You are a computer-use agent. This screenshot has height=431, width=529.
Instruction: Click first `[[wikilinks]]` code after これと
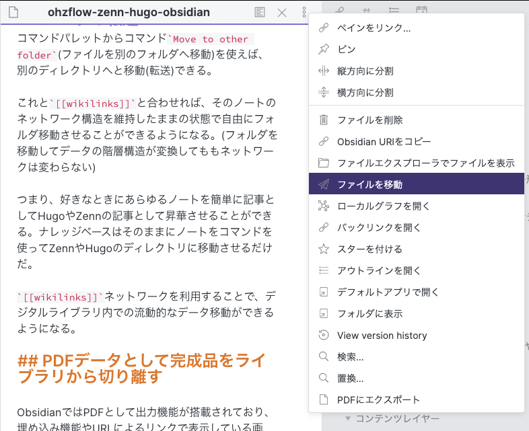(93, 104)
